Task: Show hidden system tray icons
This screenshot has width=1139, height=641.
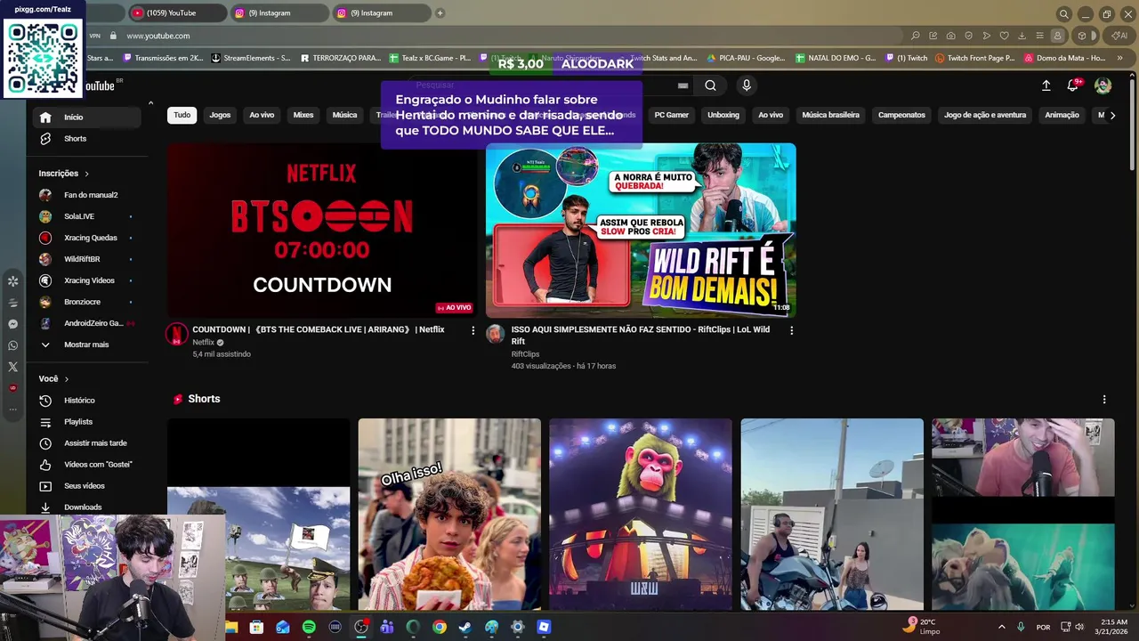Action: (1001, 627)
